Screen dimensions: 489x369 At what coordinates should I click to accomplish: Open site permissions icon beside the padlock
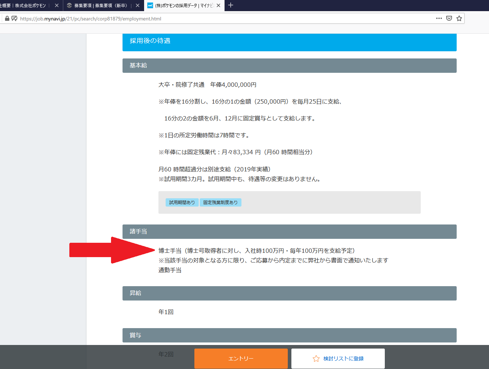point(14,18)
